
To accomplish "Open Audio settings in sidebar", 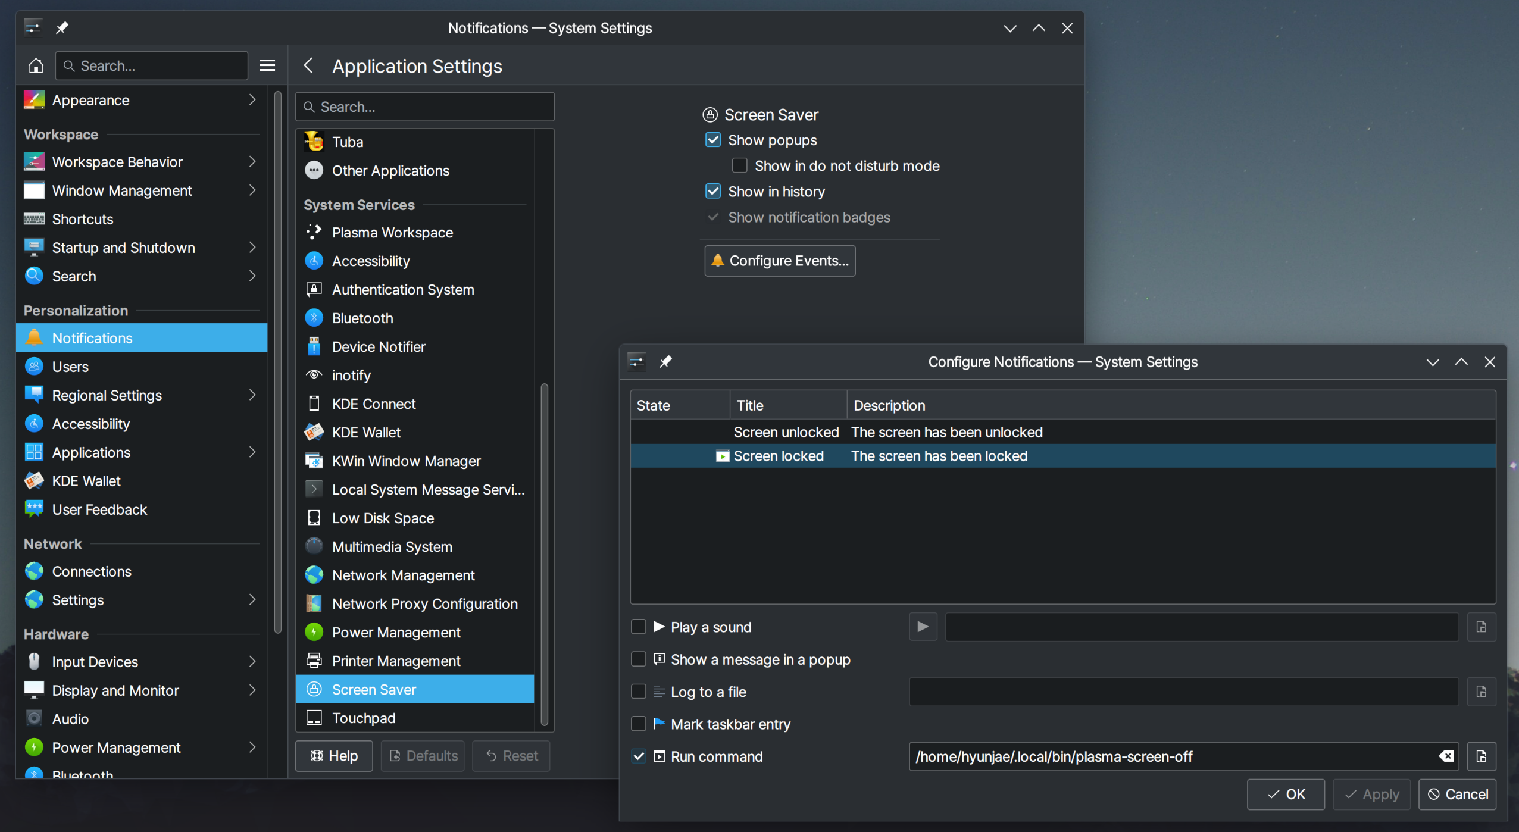I will (142, 719).
